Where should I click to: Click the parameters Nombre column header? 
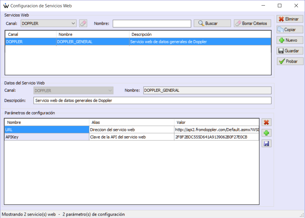[47, 122]
